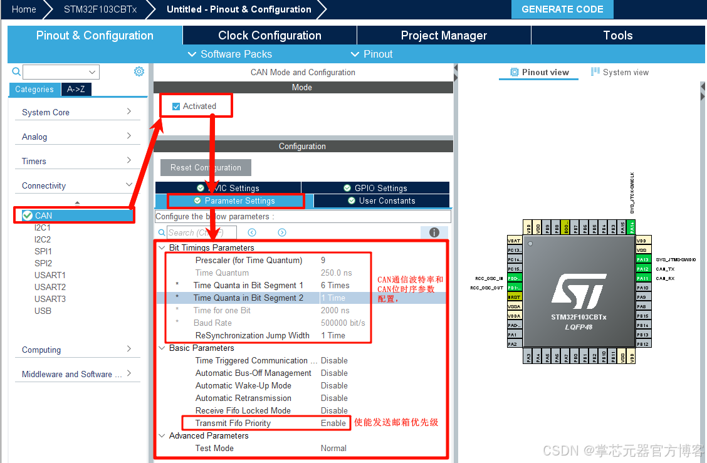This screenshot has width=707, height=463.
Task: Click the Prescaler value 9
Action: (323, 260)
